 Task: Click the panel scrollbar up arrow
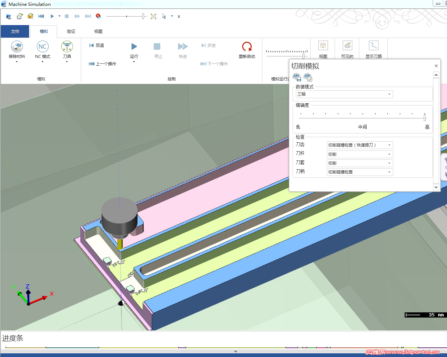point(436,75)
